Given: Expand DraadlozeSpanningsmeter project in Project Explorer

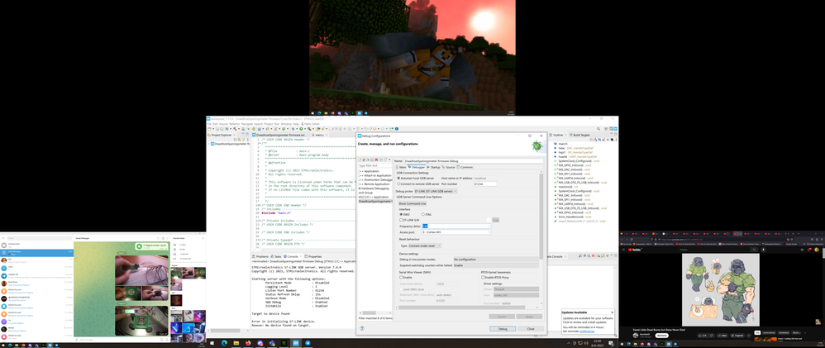Looking at the screenshot, I should [x=208, y=143].
